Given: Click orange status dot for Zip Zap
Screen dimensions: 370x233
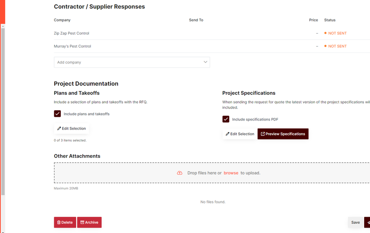Looking at the screenshot, I should 325,33.
